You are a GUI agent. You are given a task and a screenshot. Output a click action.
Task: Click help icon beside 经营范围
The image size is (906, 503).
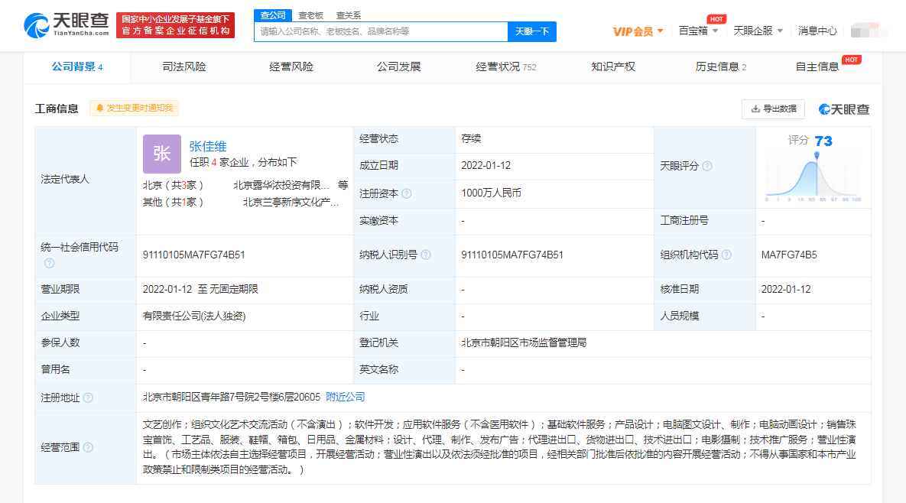point(88,447)
